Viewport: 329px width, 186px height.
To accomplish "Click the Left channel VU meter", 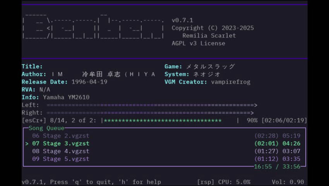I will point(152,105).
